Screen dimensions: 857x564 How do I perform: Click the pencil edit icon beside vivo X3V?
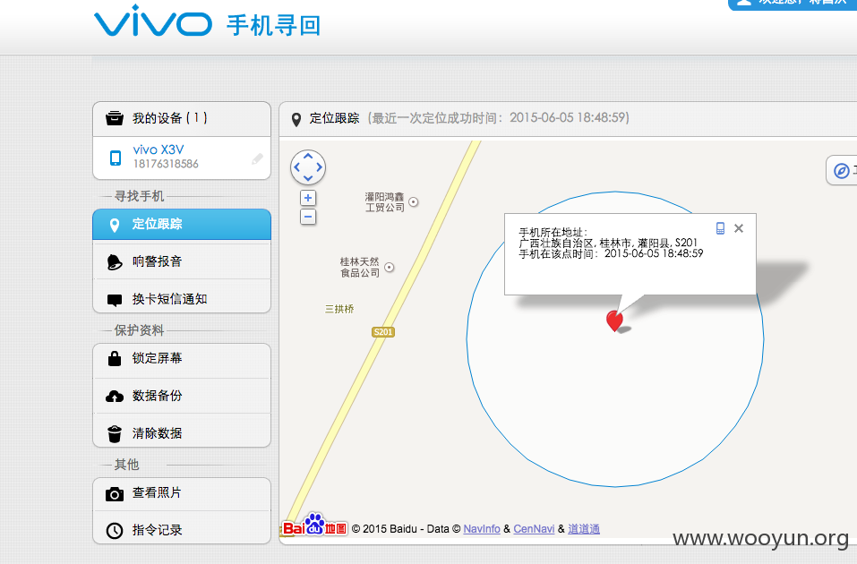[x=257, y=158]
